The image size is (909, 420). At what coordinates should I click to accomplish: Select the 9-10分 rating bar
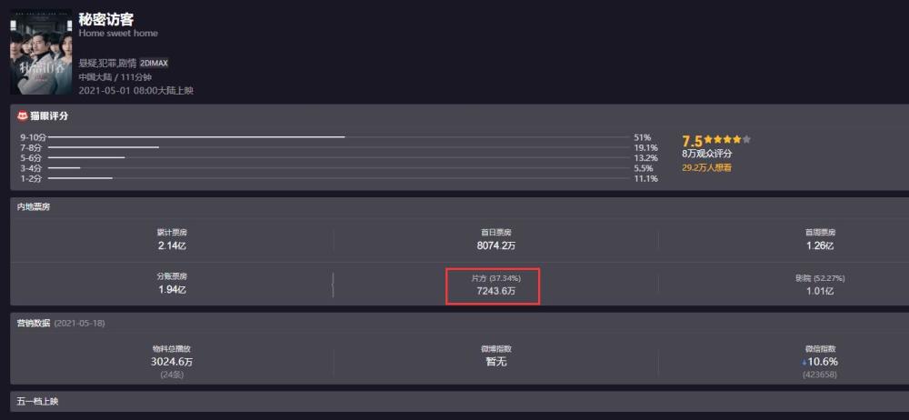click(x=196, y=136)
